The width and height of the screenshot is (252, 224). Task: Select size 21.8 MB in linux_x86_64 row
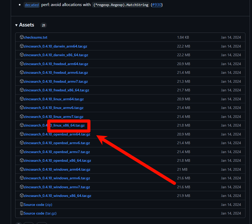(x=184, y=125)
